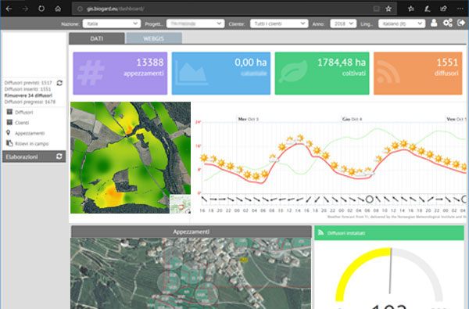Click the calm wind circle symbol on forecast
The width and height of the screenshot is (469, 309).
coord(370,199)
